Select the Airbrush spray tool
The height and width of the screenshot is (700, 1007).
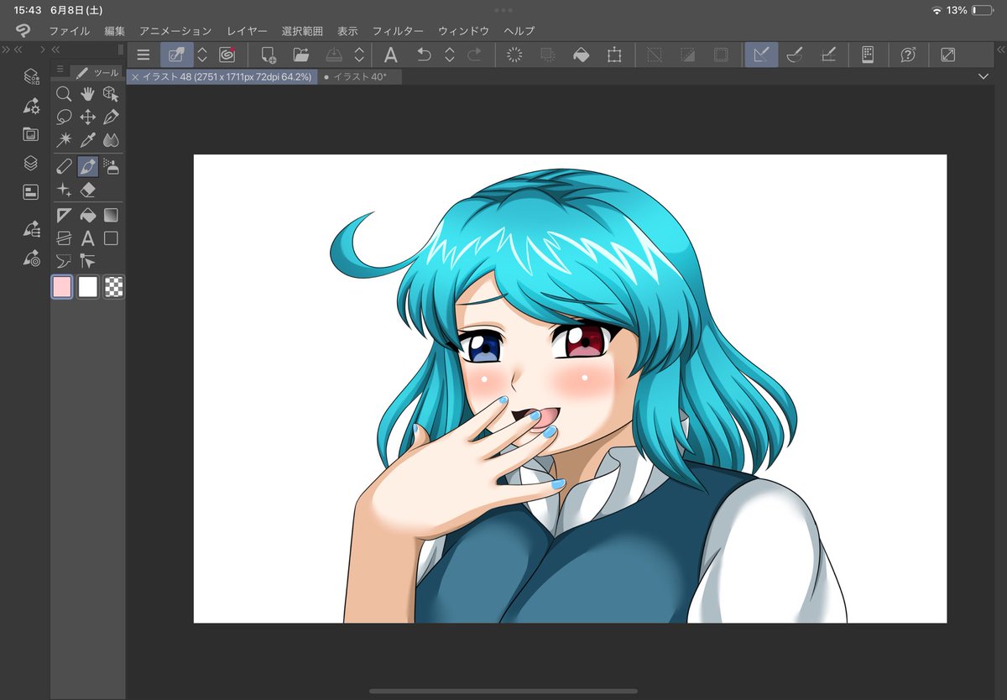coord(111,166)
